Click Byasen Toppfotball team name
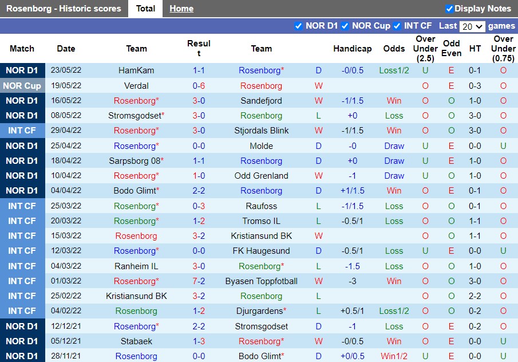The height and width of the screenshot is (362, 518). (x=261, y=281)
